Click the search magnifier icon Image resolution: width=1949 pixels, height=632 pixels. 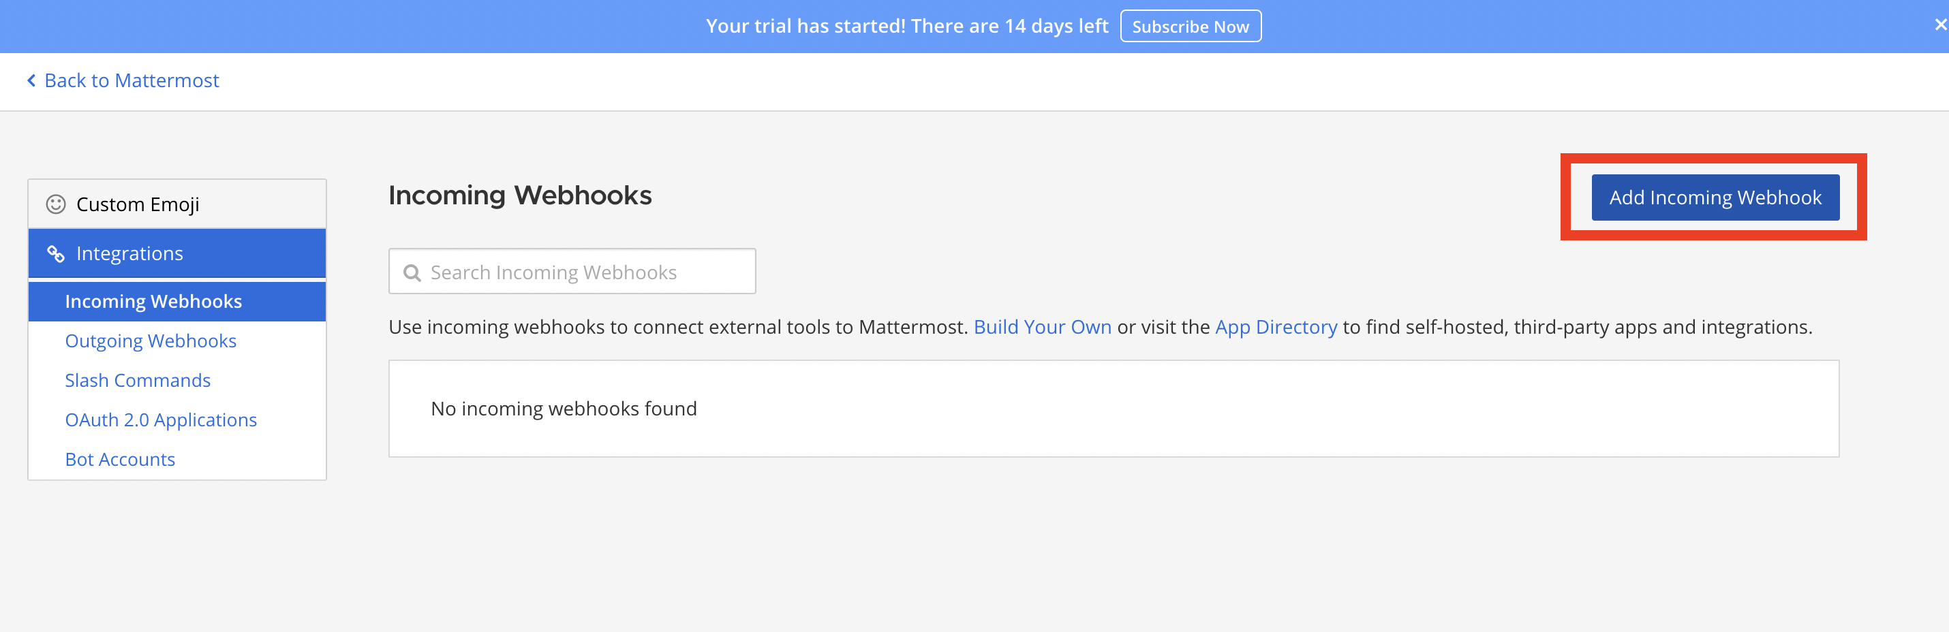(x=412, y=273)
